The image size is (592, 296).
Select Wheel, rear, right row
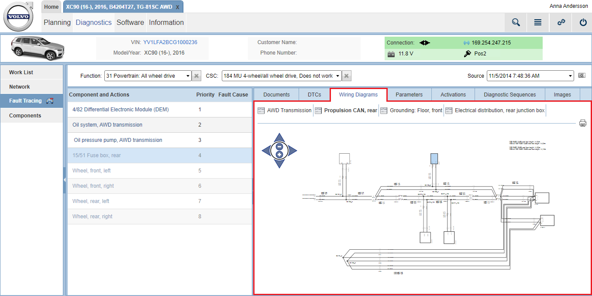160,217
